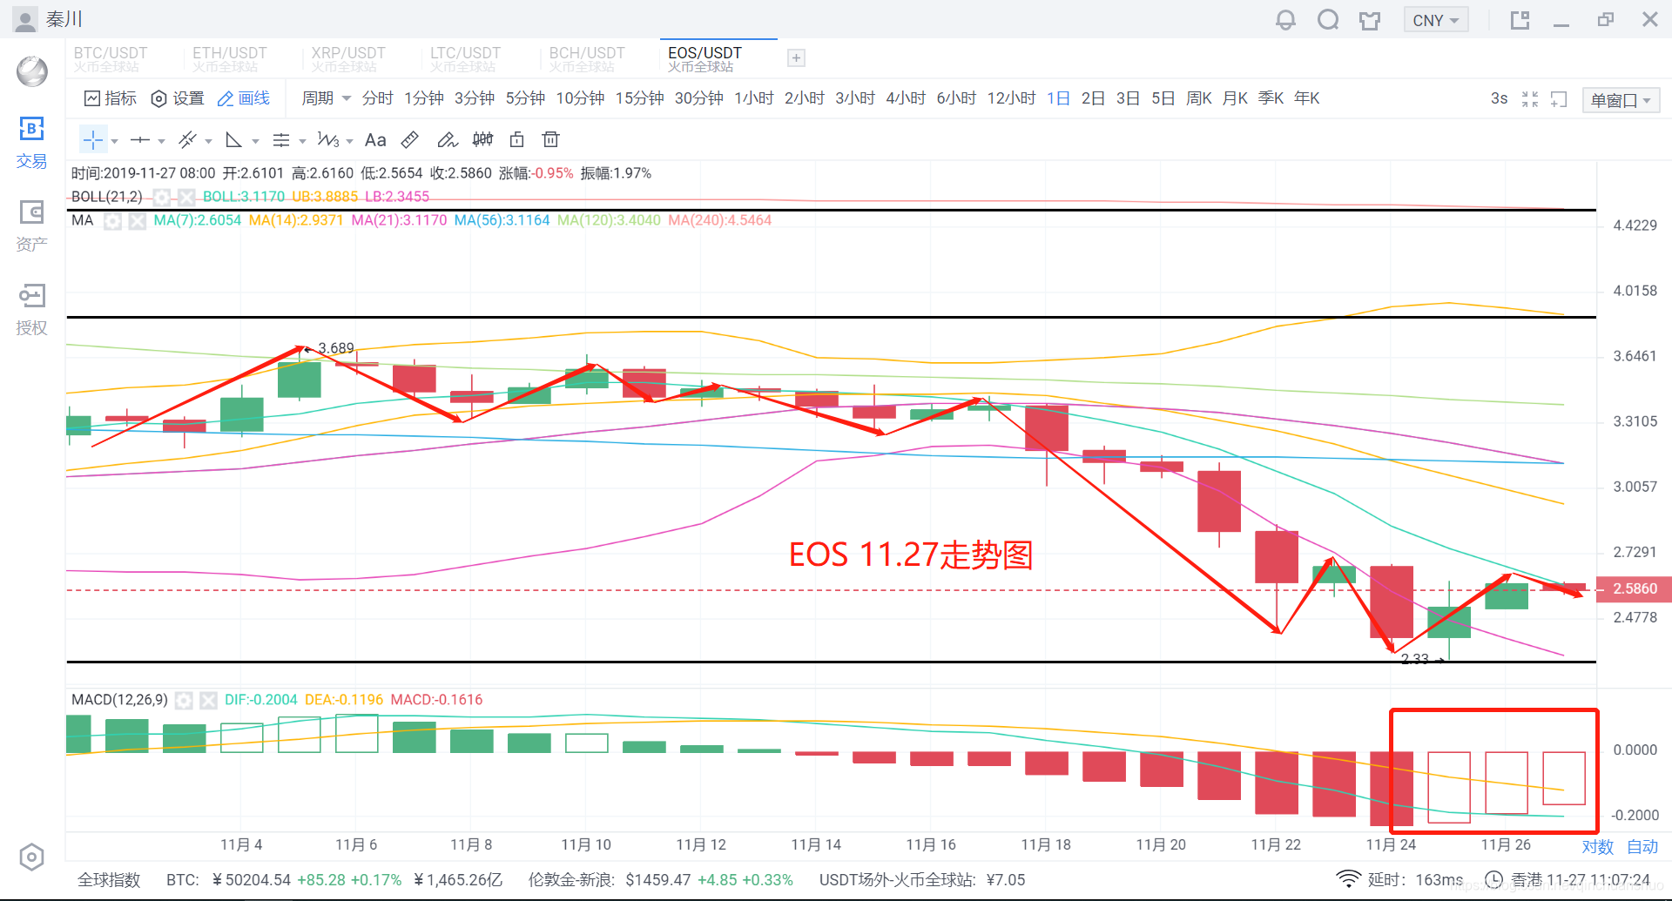Screen dimensions: 1672x901
Task: Switch to the XRP/USDT tab
Action: (348, 58)
